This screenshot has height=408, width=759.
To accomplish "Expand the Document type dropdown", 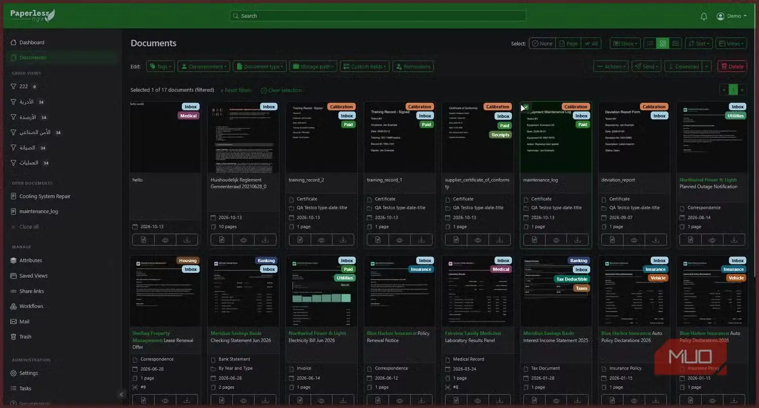I will point(260,66).
